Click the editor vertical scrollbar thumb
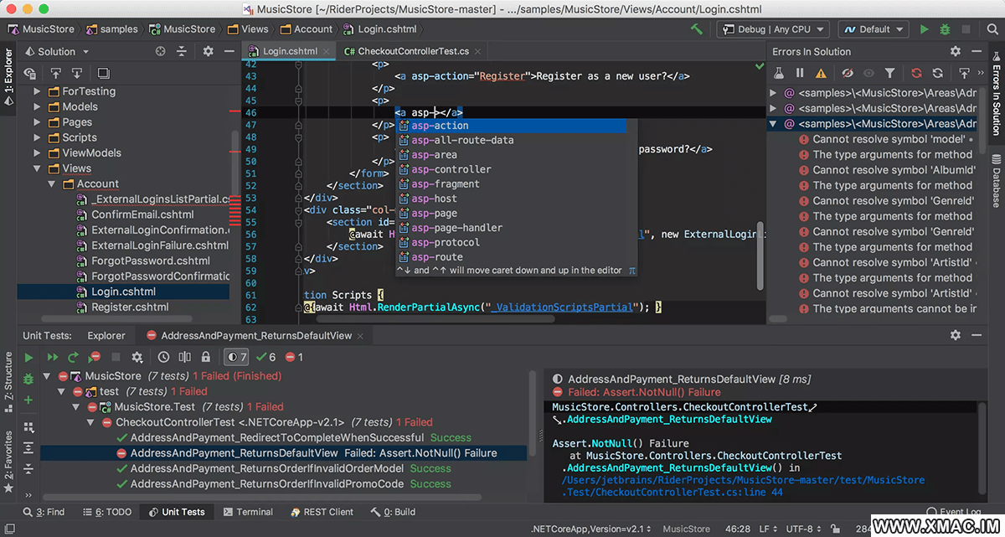Viewport: 1005px width, 537px height. (x=760, y=256)
